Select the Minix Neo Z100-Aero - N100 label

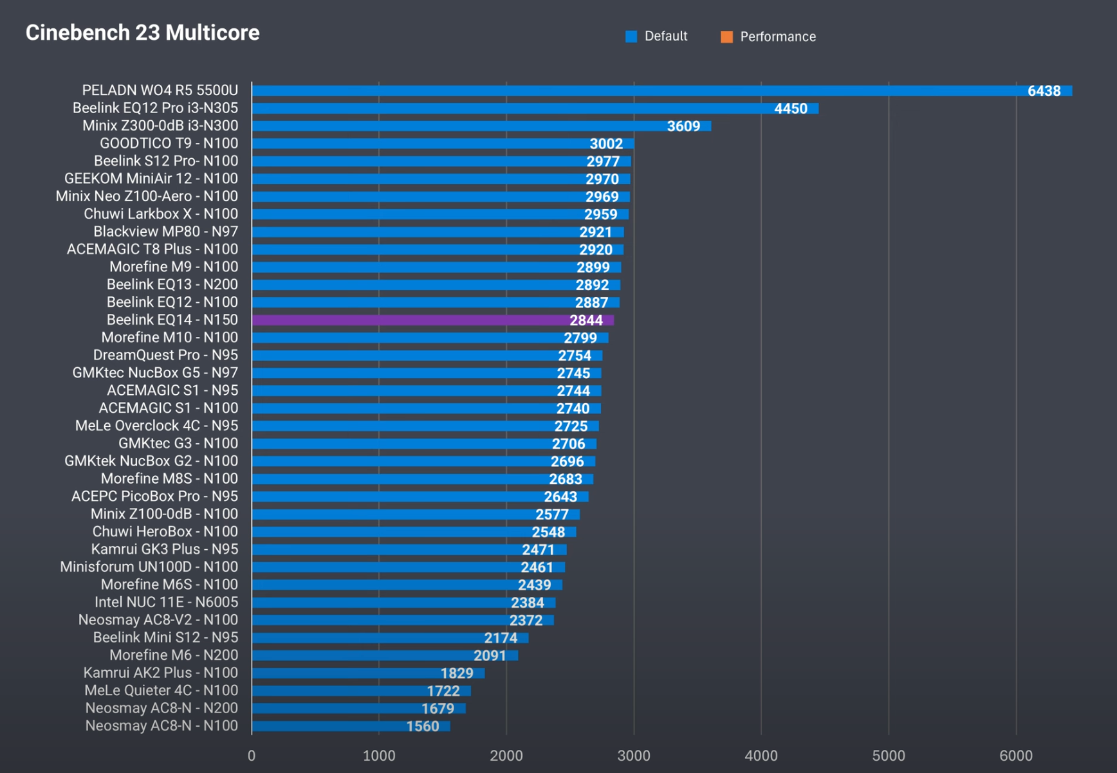147,196
